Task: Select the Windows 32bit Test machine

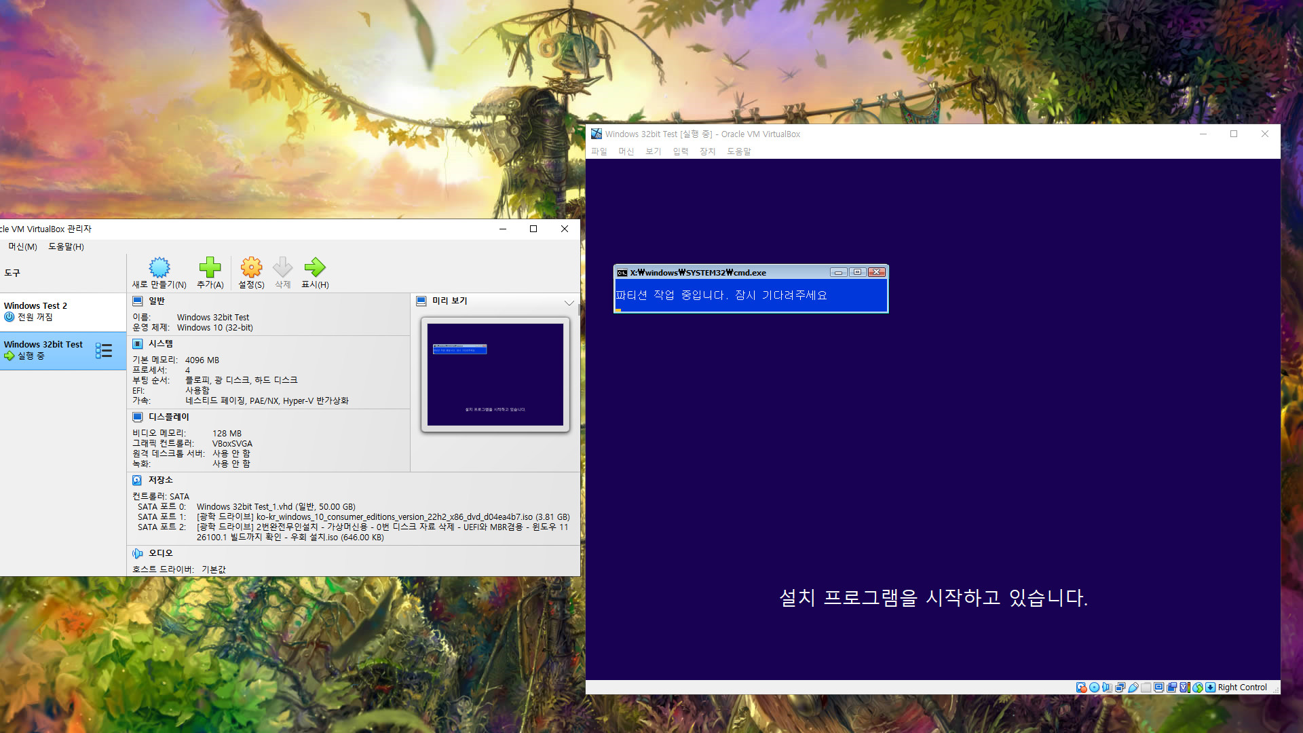Action: (63, 350)
